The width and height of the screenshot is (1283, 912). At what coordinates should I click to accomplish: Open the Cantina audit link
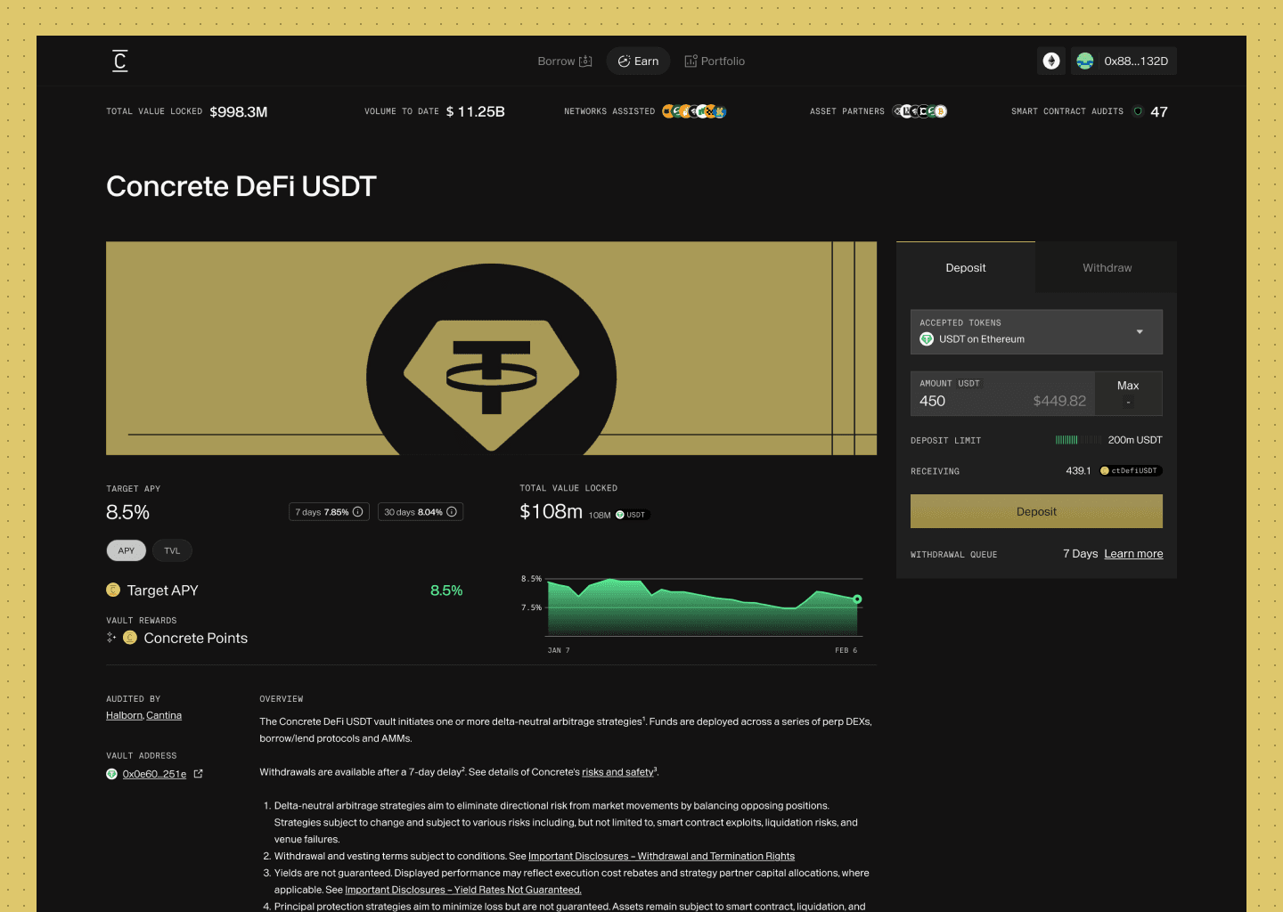coord(164,715)
